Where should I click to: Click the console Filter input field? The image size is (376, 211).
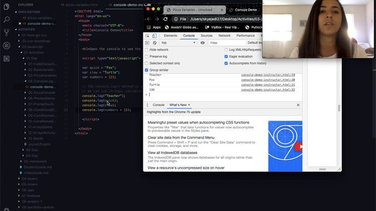click(227, 43)
